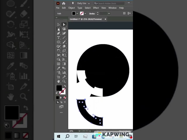Select the Blend tool

coord(64,68)
